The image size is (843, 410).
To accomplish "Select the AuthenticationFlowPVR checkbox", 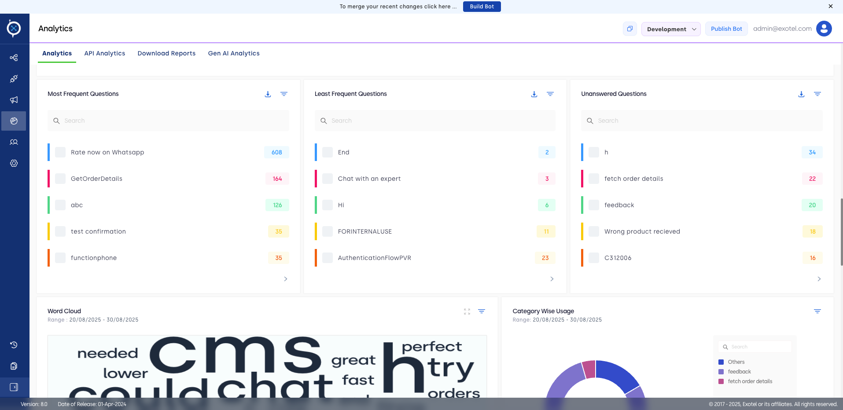I will [328, 258].
